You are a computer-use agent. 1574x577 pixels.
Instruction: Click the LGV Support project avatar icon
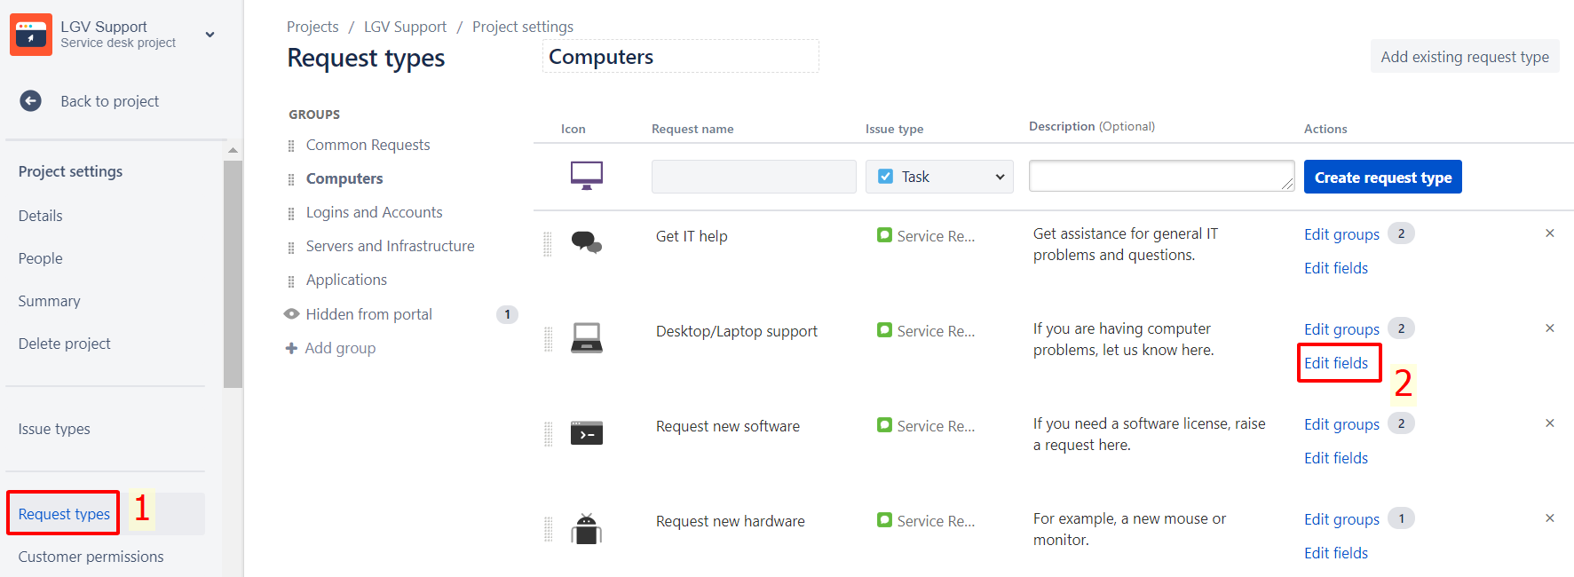(x=31, y=35)
